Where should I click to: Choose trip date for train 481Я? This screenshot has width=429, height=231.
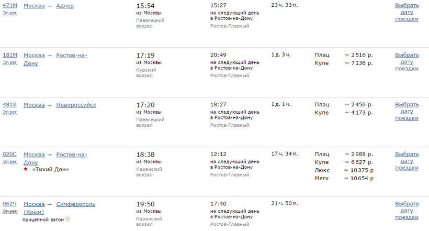(x=407, y=112)
